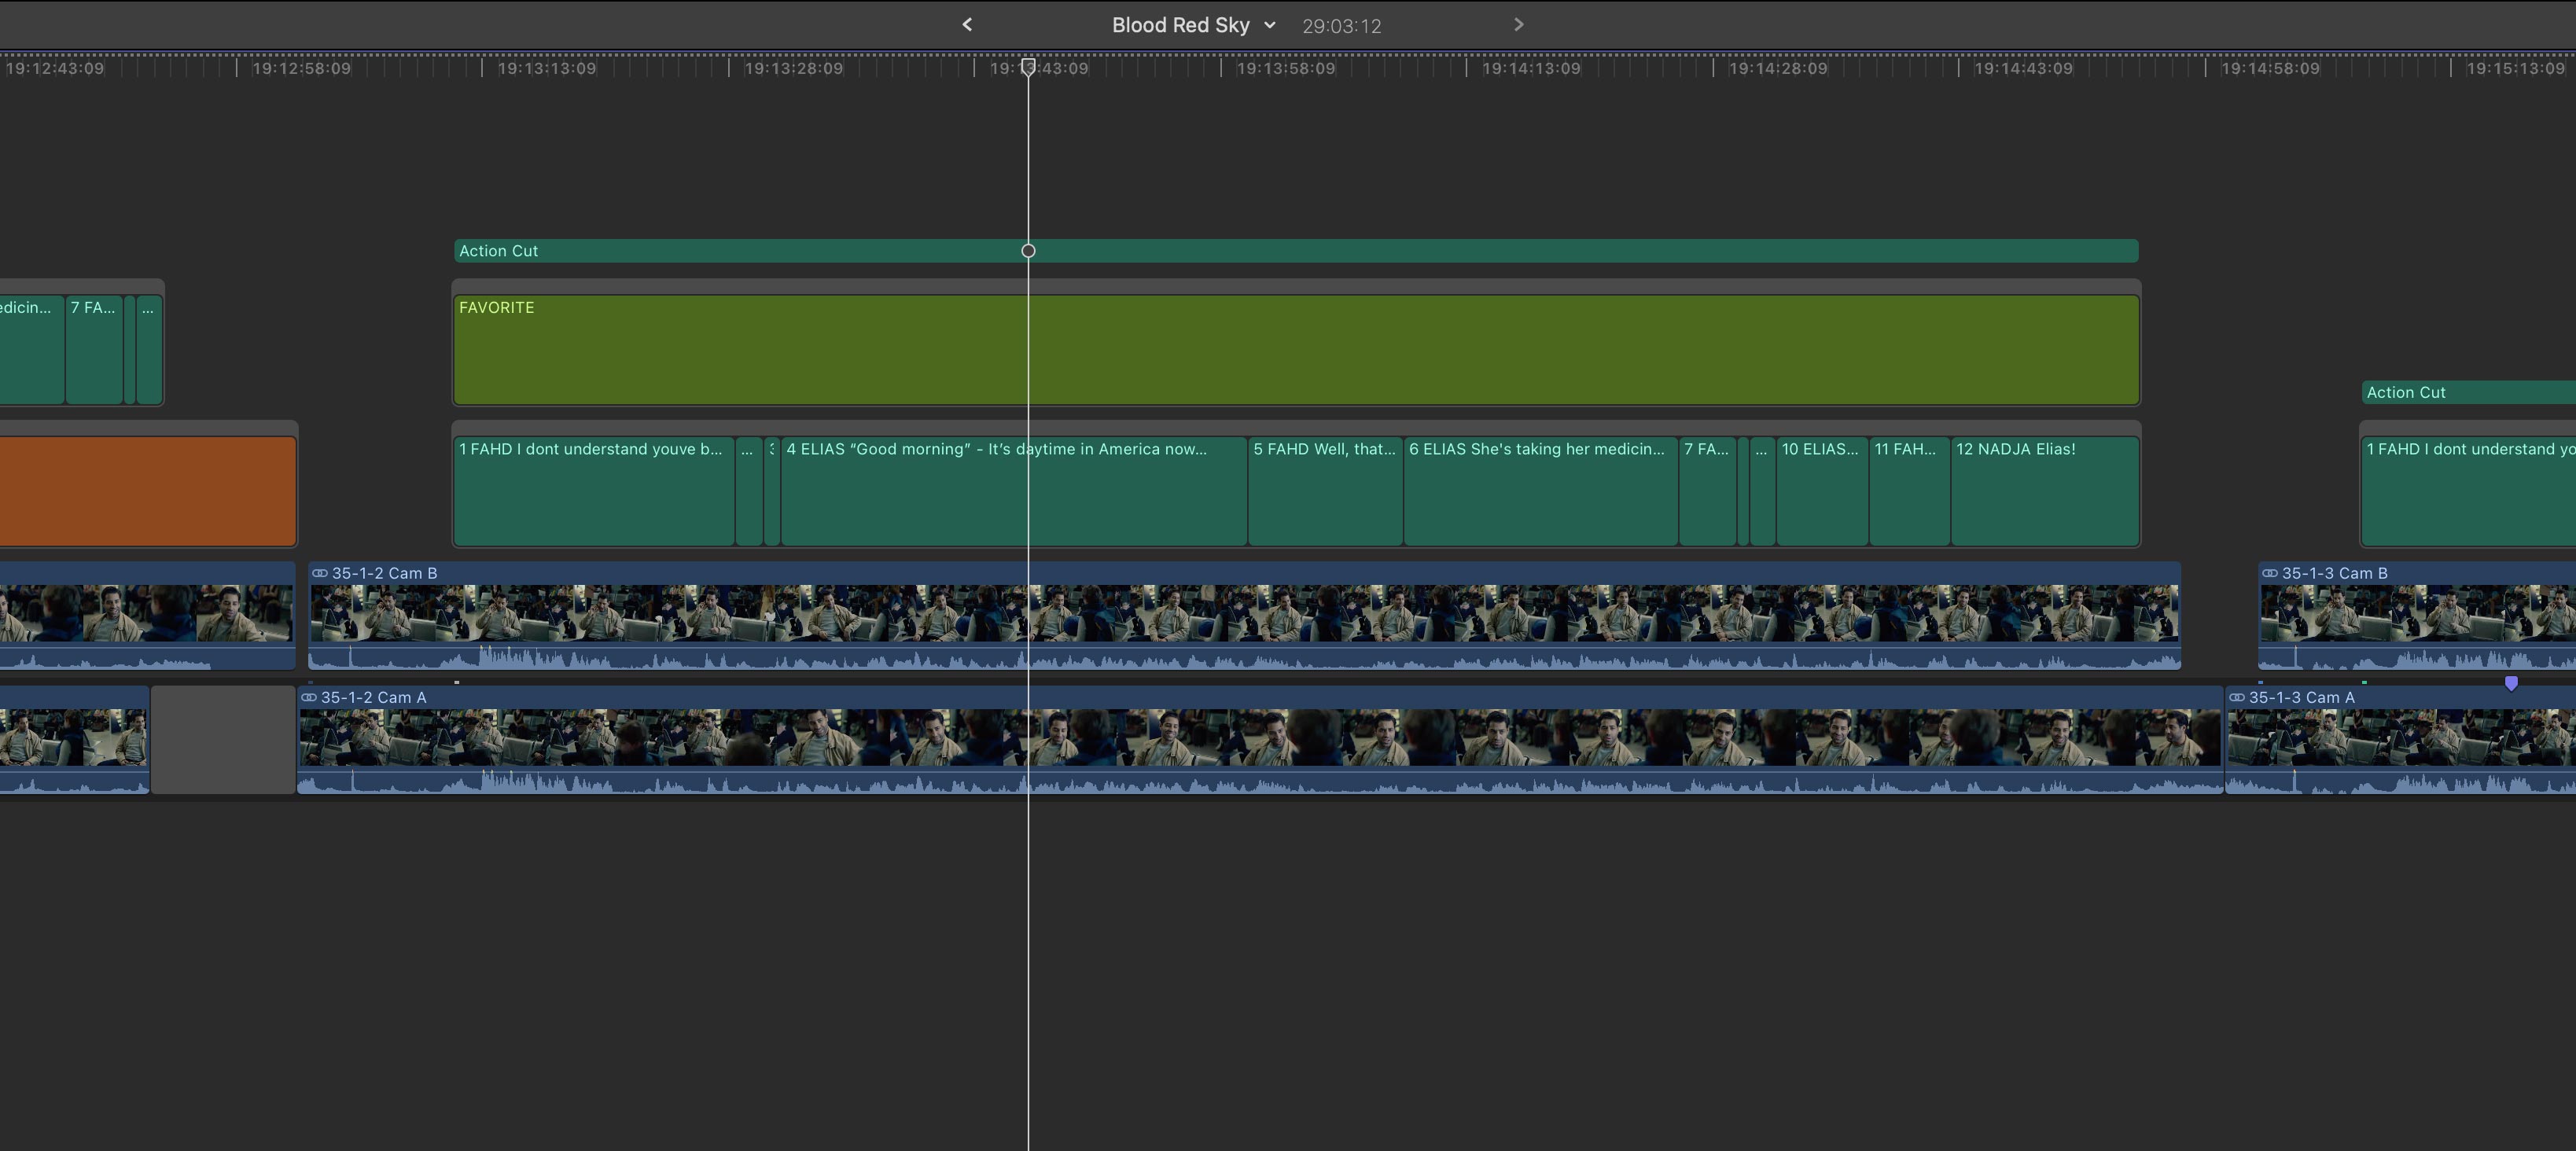
Task: Click the 35-1-2 Cam B filmstrip thumbnails
Action: [1244, 613]
